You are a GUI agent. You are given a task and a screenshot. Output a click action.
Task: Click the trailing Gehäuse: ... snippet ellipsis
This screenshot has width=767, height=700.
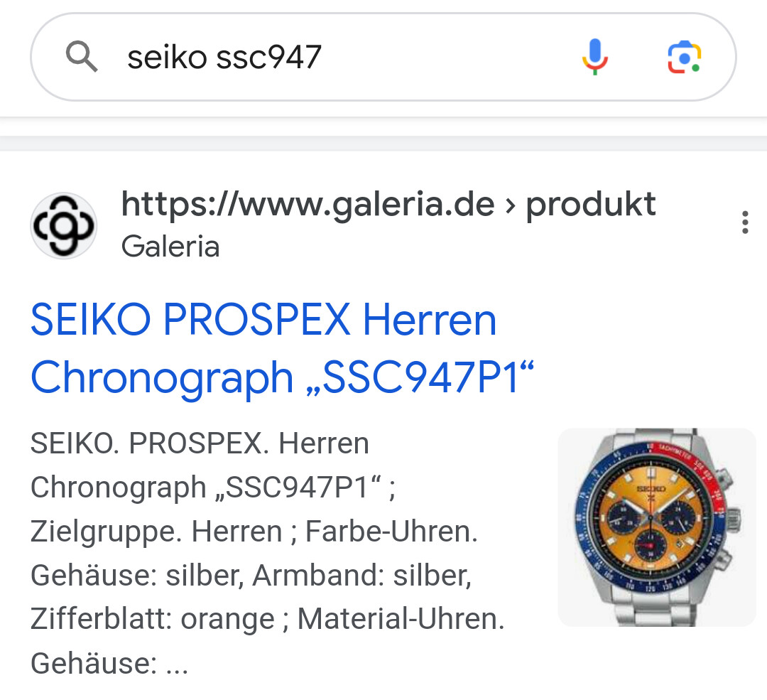pyautogui.click(x=109, y=663)
